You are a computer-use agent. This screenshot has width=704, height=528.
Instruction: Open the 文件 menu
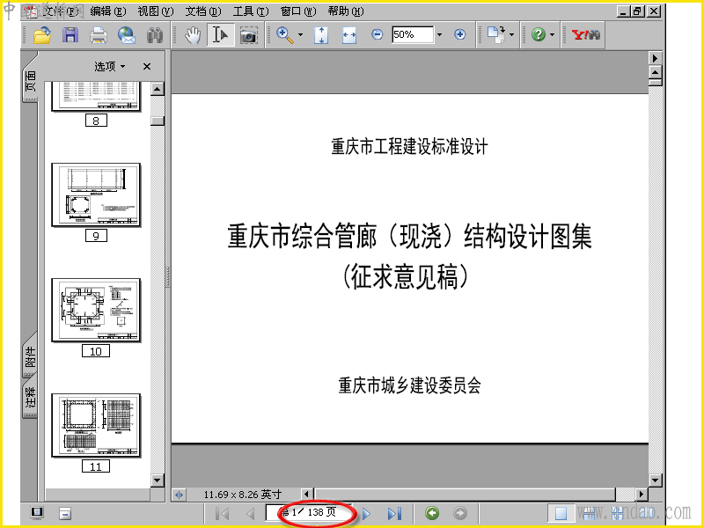point(61,11)
